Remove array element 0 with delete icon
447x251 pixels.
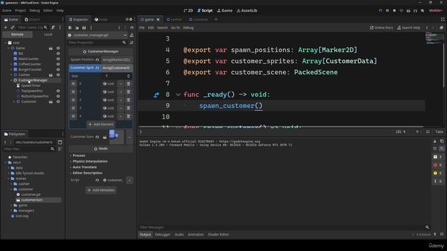[x=129, y=84]
